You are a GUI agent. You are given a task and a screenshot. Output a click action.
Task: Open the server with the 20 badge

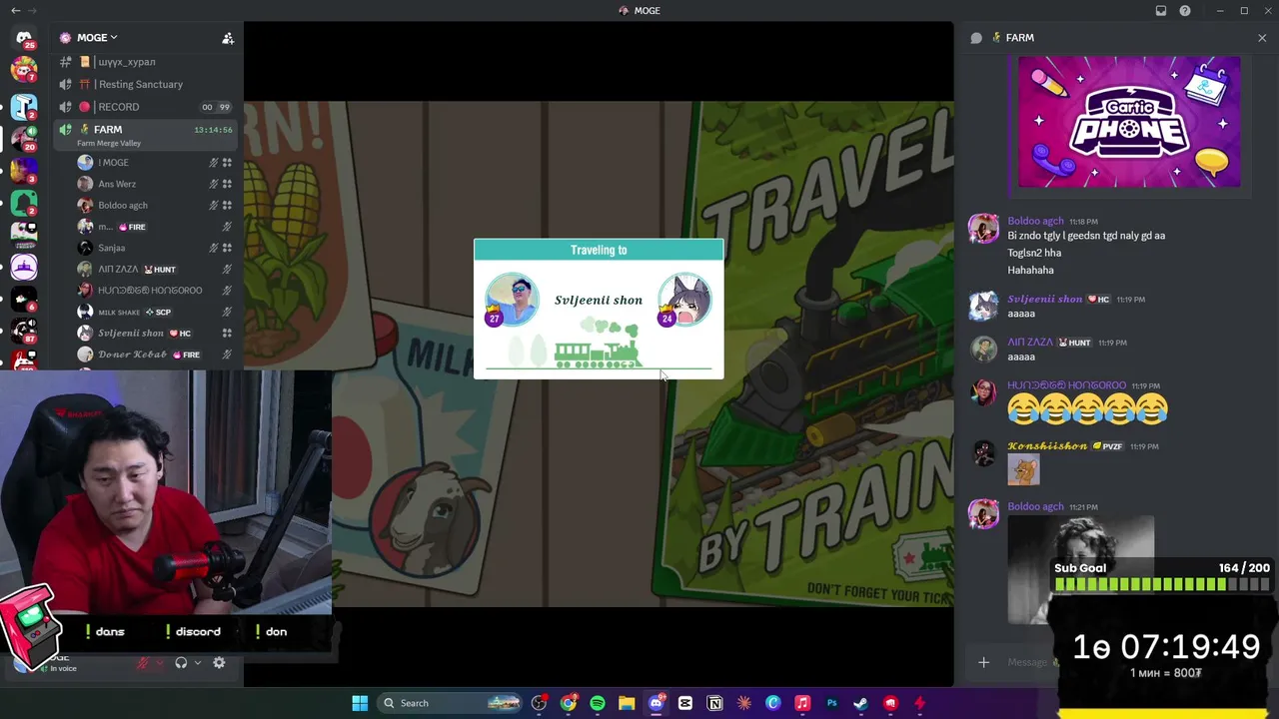point(24,137)
